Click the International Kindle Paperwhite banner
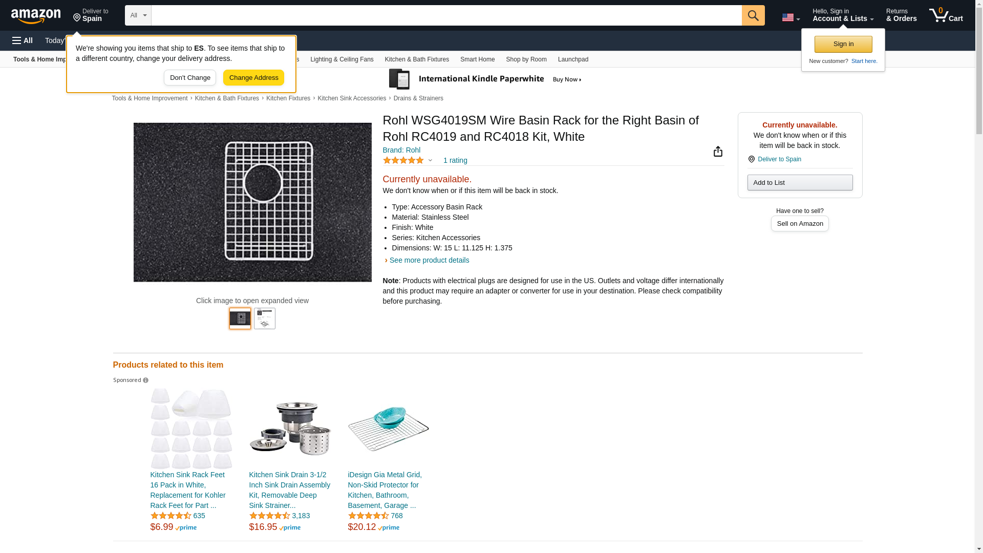The image size is (983, 553). pyautogui.click(x=485, y=79)
